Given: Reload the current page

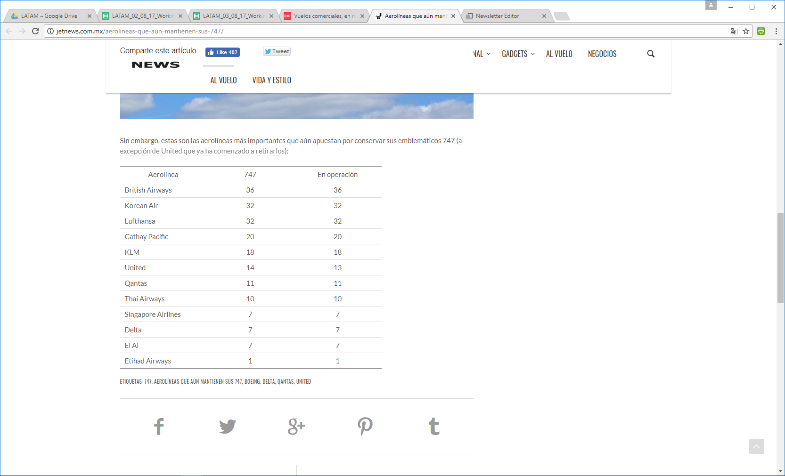Looking at the screenshot, I should coord(35,31).
